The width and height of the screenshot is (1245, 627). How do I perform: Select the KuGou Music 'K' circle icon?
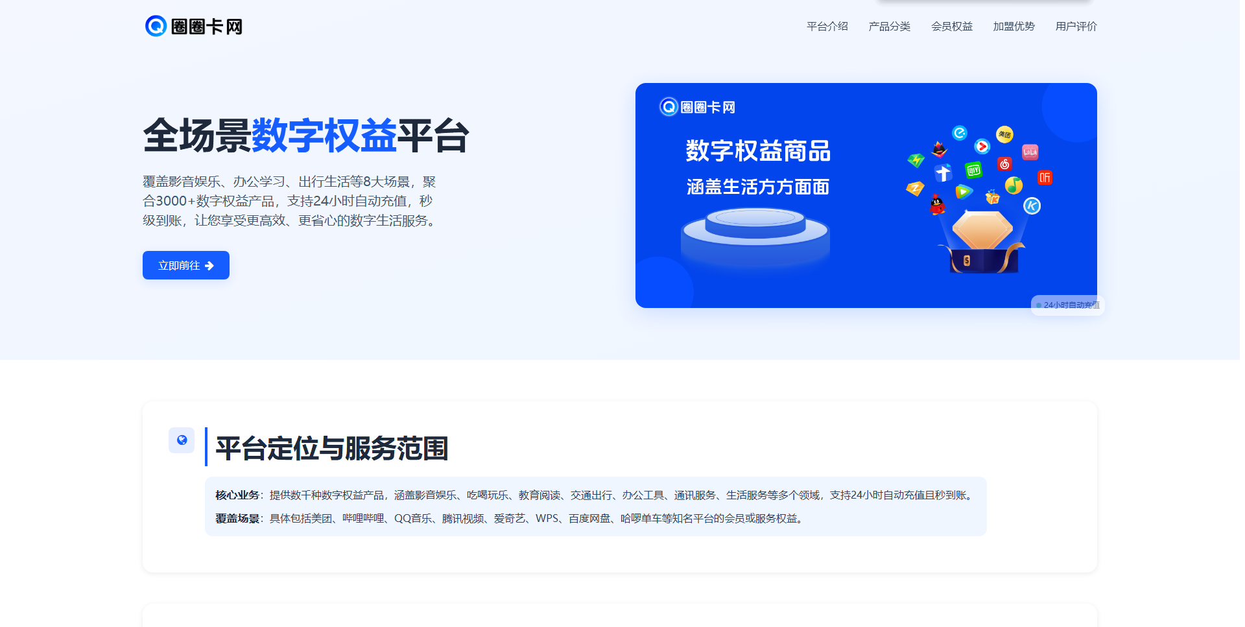pos(1032,206)
